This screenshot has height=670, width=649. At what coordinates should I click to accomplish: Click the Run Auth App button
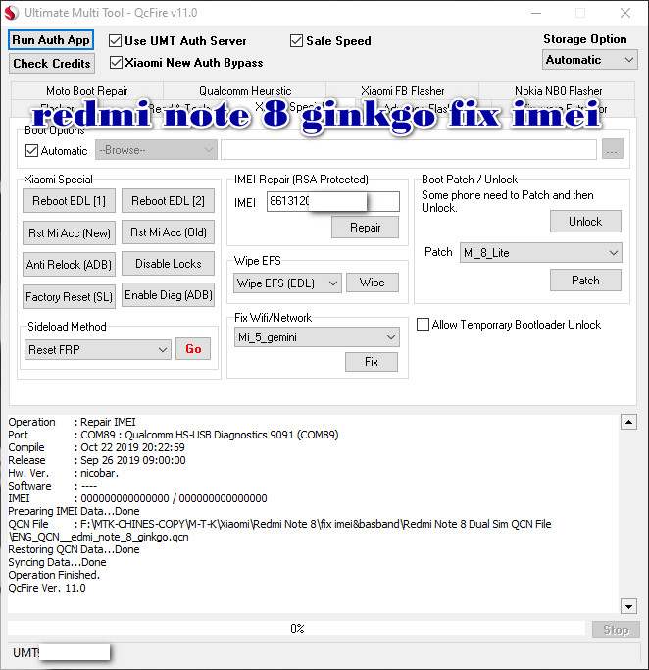(51, 40)
